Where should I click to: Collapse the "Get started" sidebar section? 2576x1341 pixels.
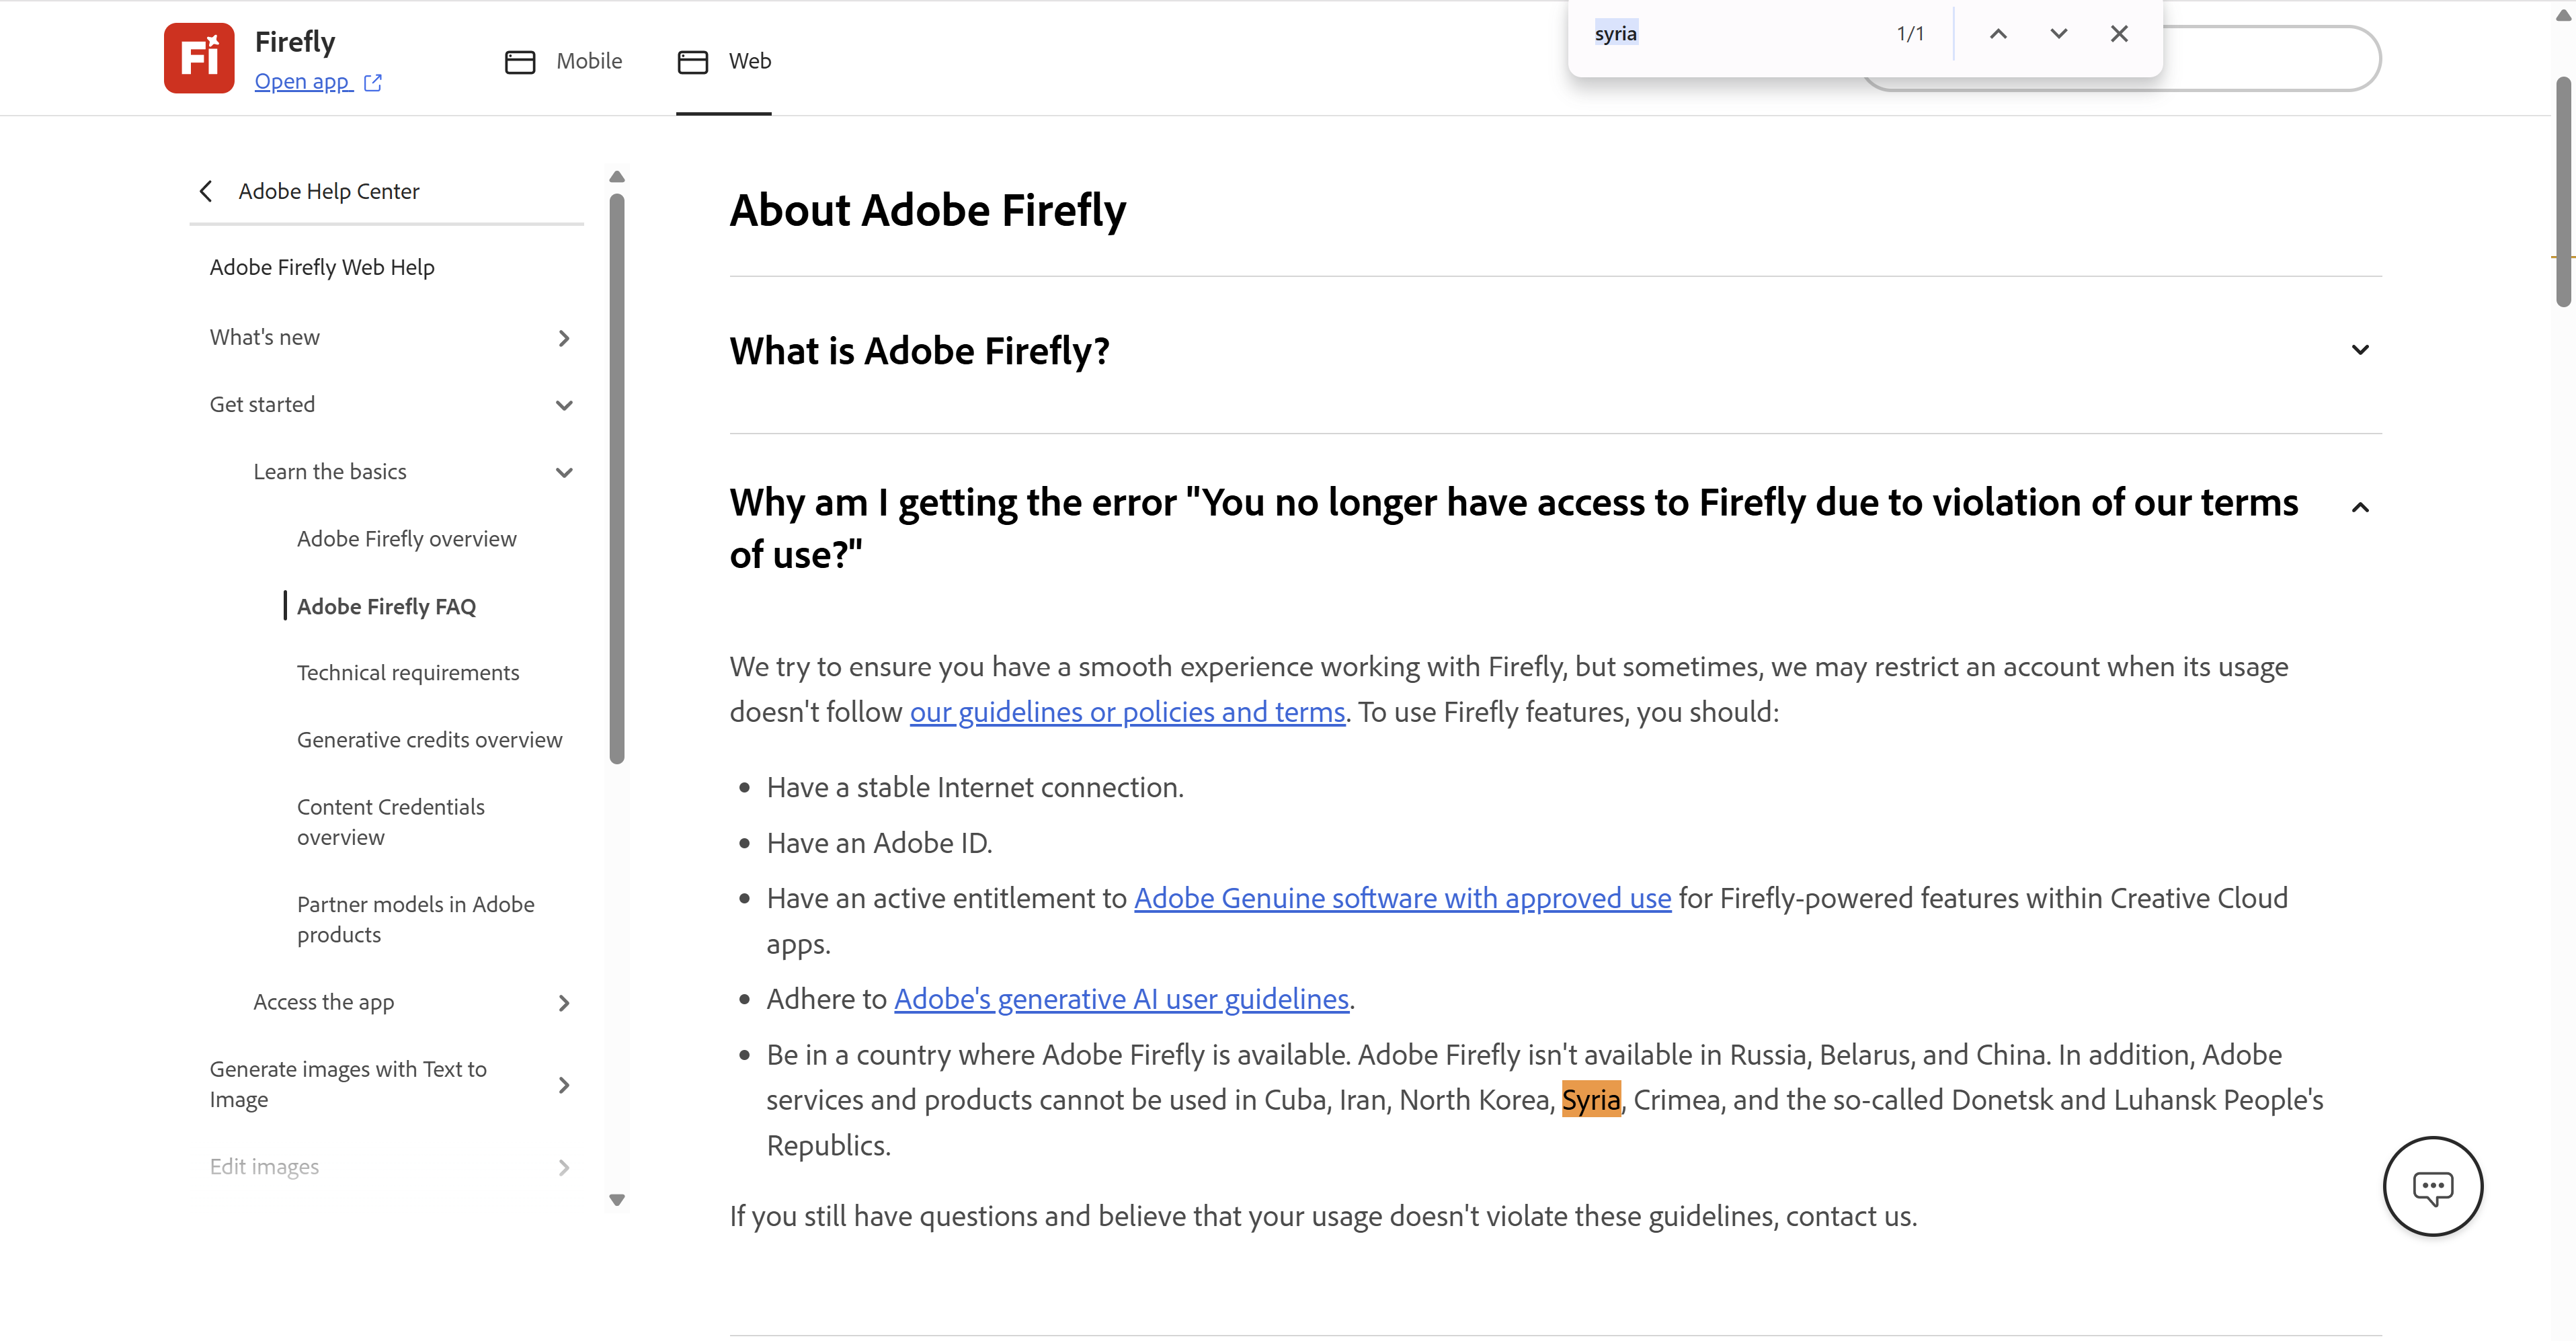[x=564, y=405]
